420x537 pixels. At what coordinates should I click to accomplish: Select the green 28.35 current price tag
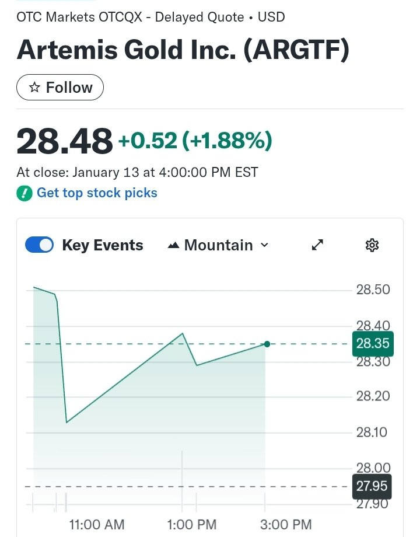pyautogui.click(x=373, y=343)
